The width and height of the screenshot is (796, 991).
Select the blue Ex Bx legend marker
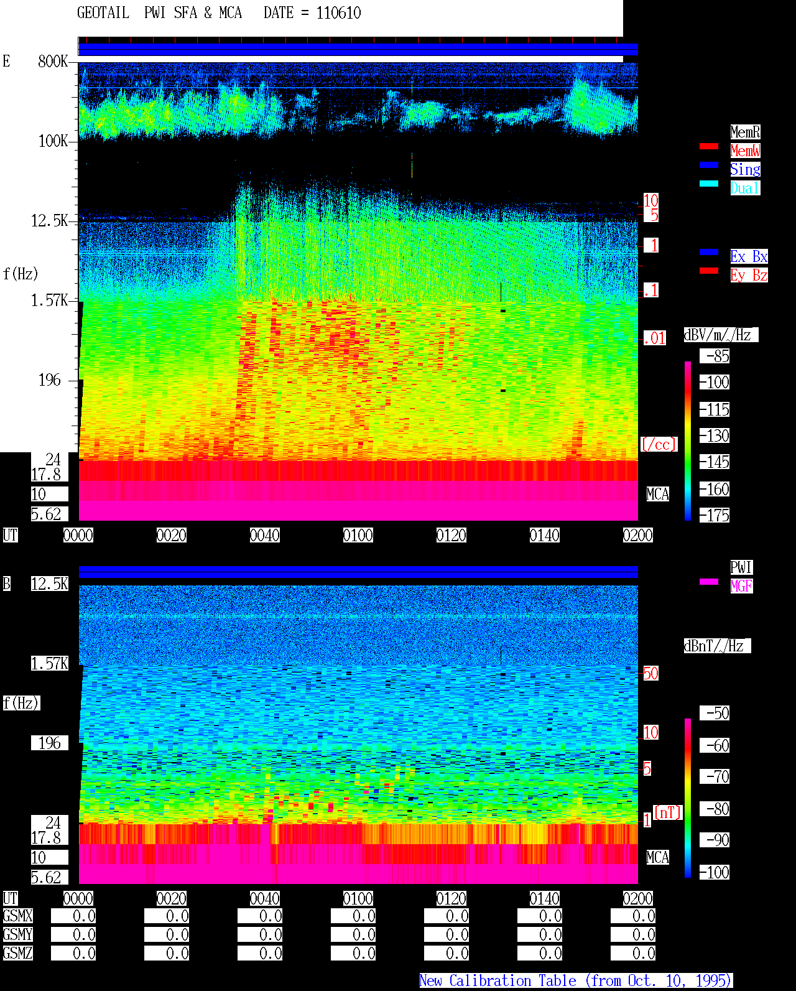point(709,252)
